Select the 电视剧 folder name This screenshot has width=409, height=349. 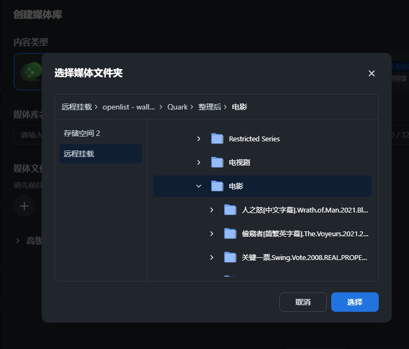[x=239, y=162]
